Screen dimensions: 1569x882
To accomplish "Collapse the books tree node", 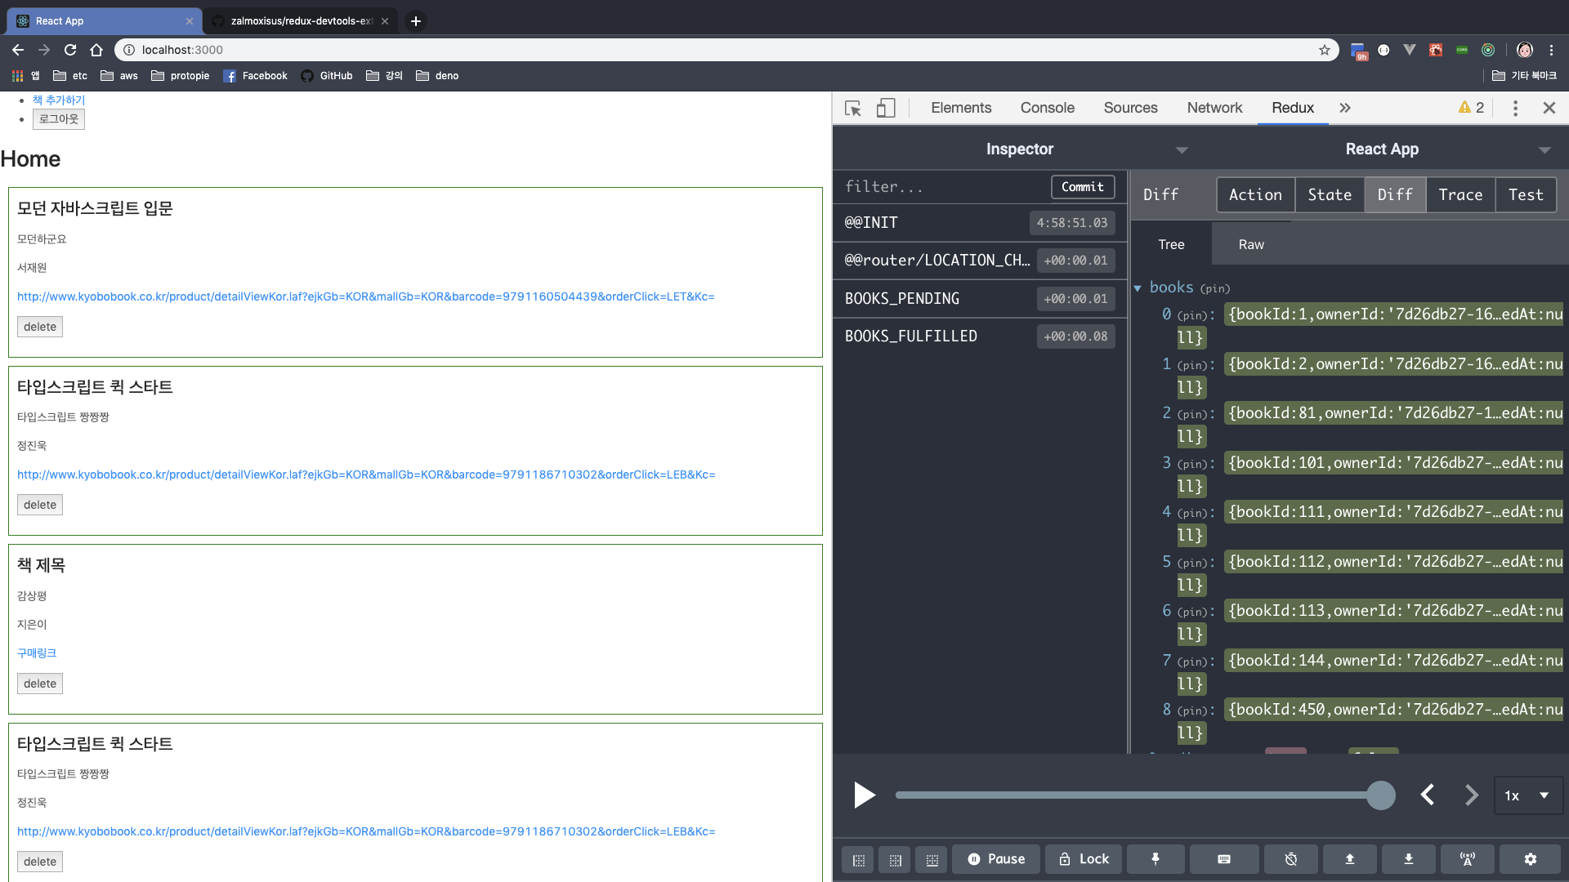I will pos(1138,288).
